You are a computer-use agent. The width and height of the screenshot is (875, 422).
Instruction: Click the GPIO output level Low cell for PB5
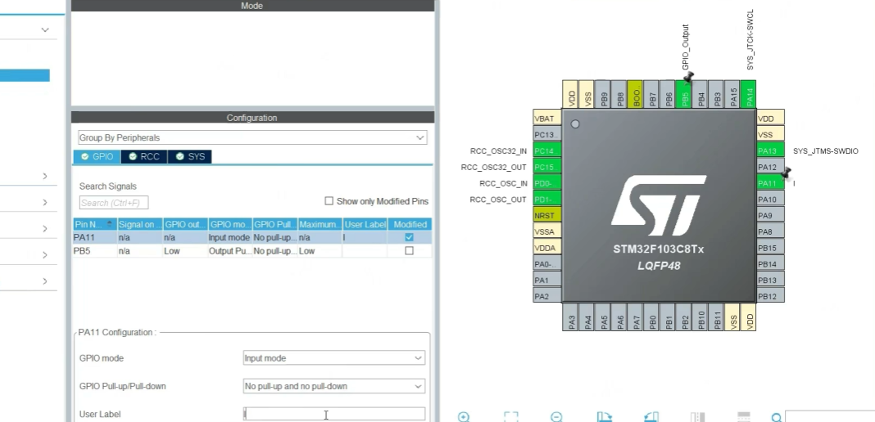click(x=185, y=251)
